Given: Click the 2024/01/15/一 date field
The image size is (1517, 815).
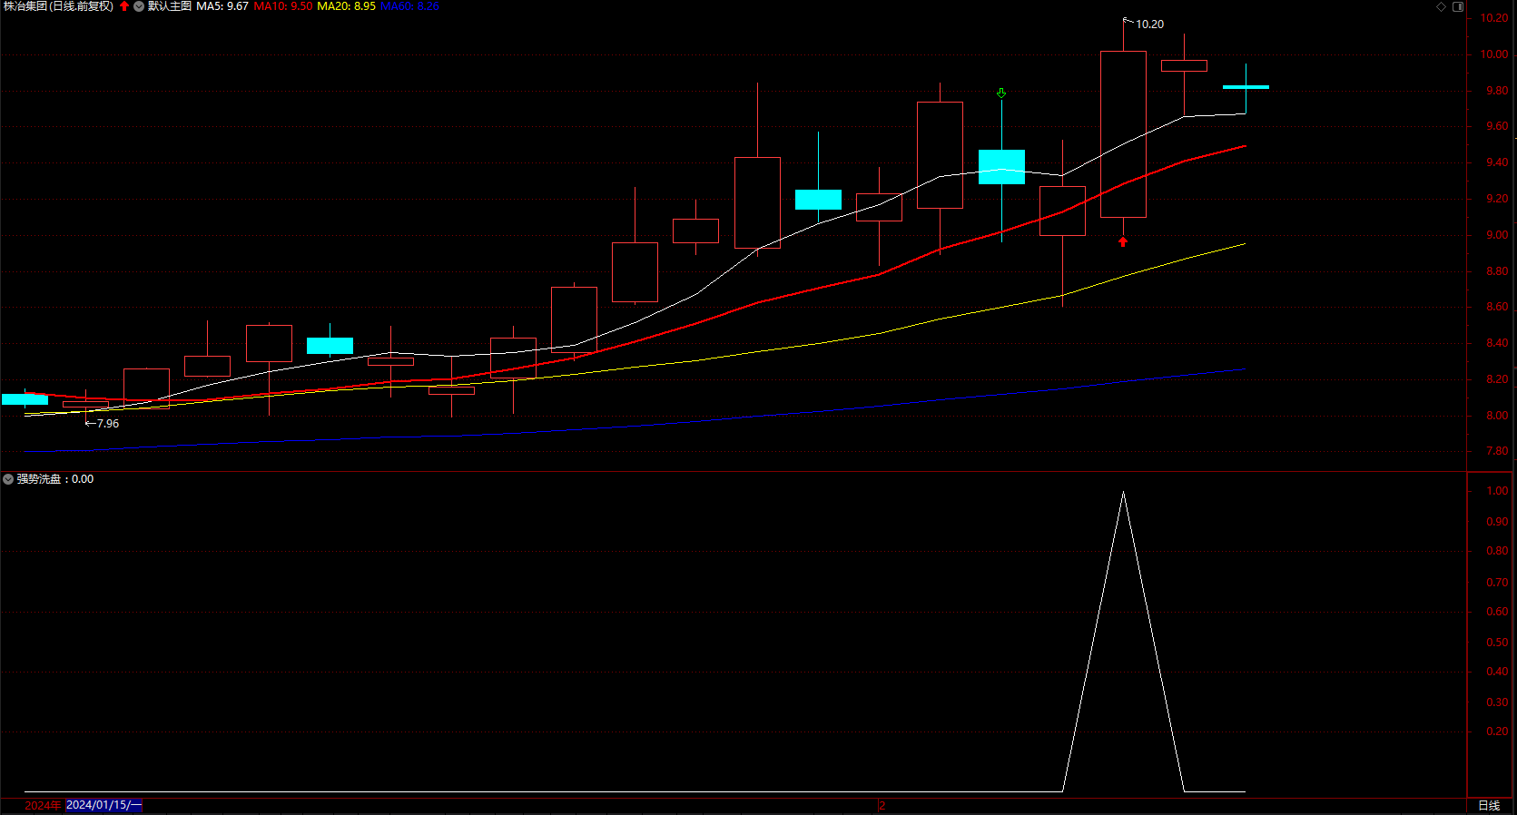Looking at the screenshot, I should click(104, 805).
